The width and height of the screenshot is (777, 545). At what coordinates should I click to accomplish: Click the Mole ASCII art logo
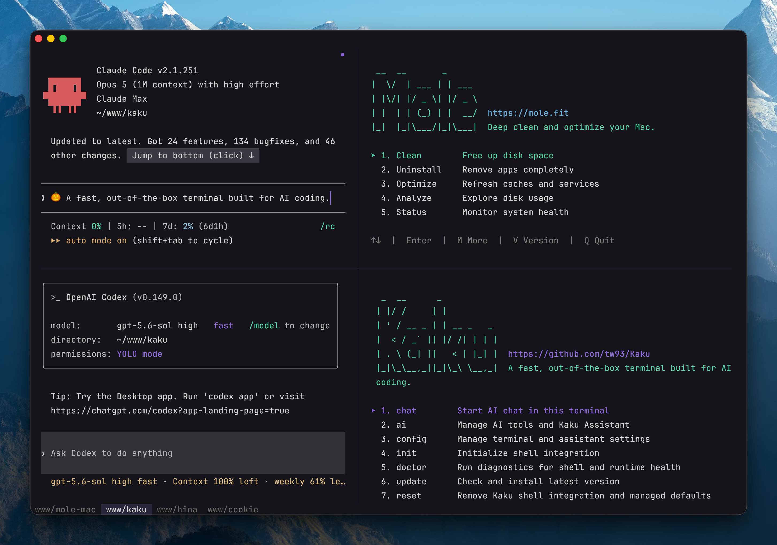[424, 102]
